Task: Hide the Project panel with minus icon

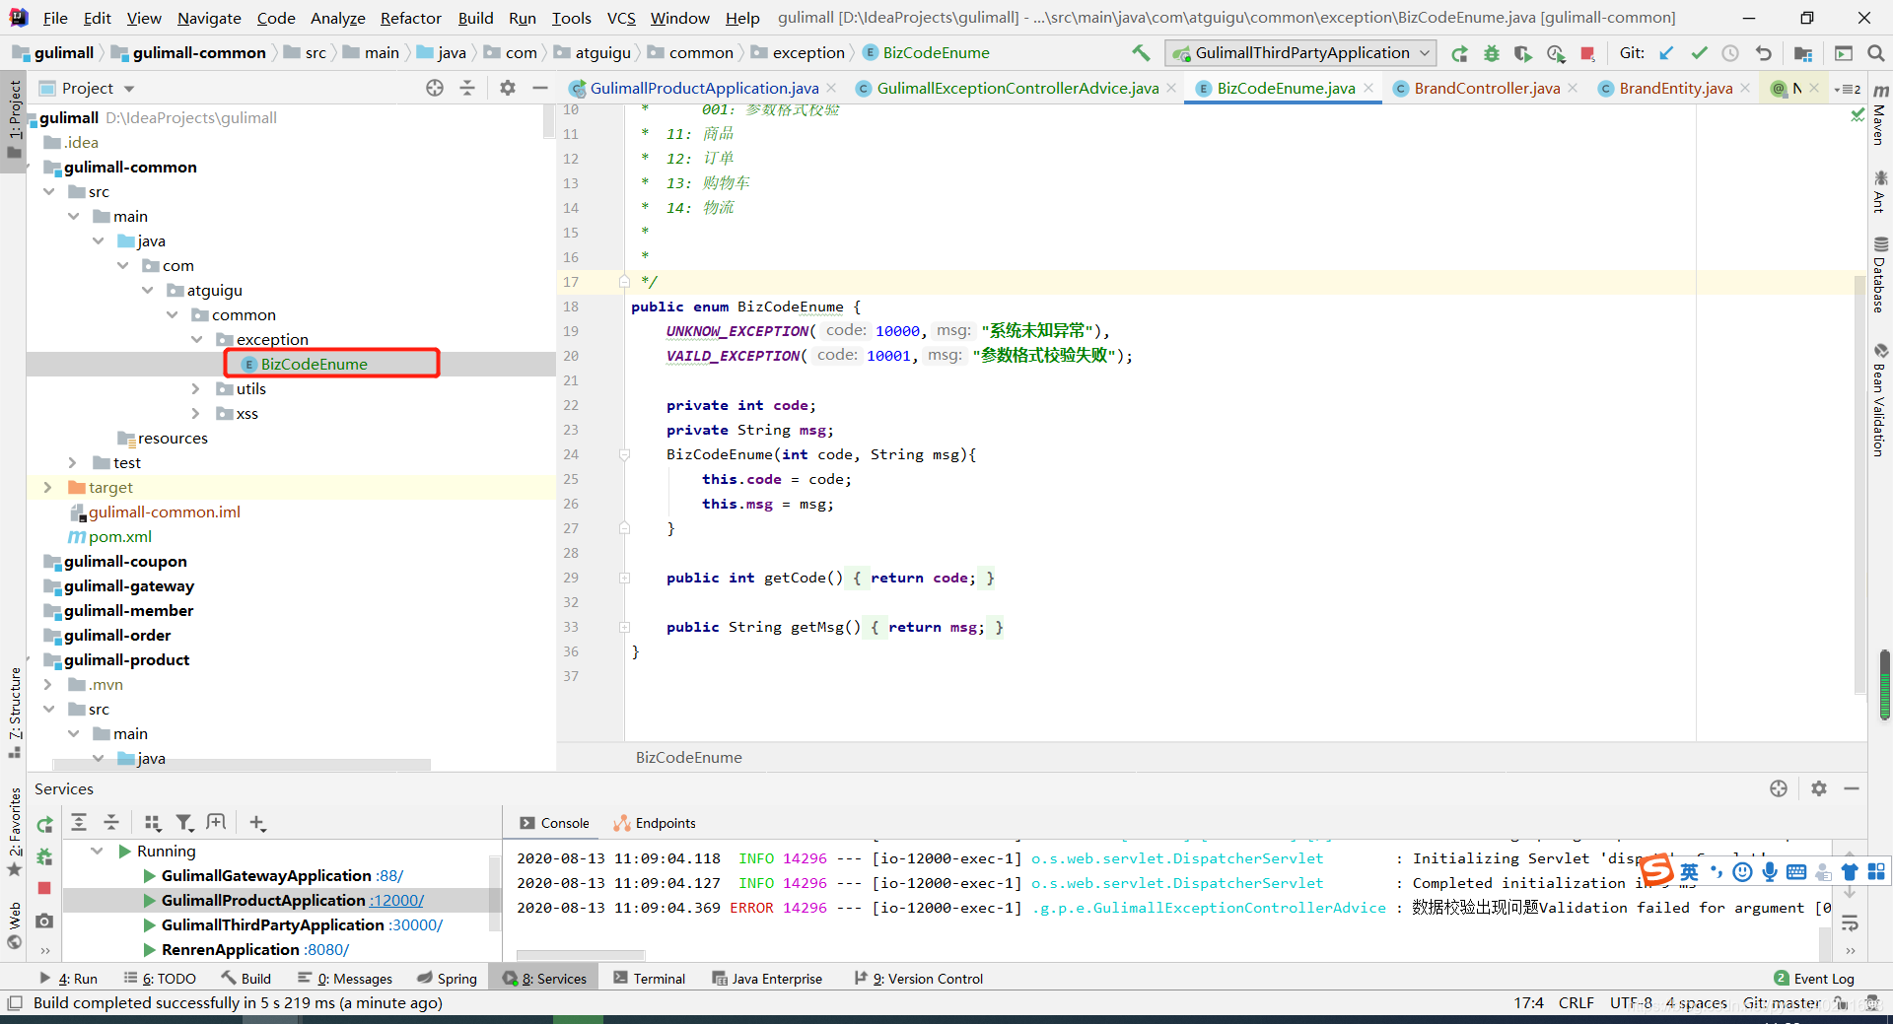Action: click(540, 88)
